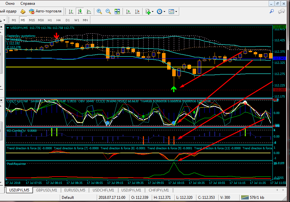
Task: Toggle the chart shift icon
Action: tap(137, 11)
